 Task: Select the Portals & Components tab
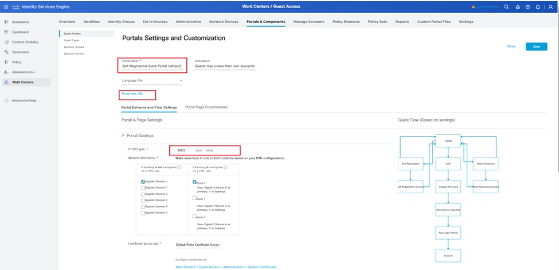pyautogui.click(x=266, y=22)
